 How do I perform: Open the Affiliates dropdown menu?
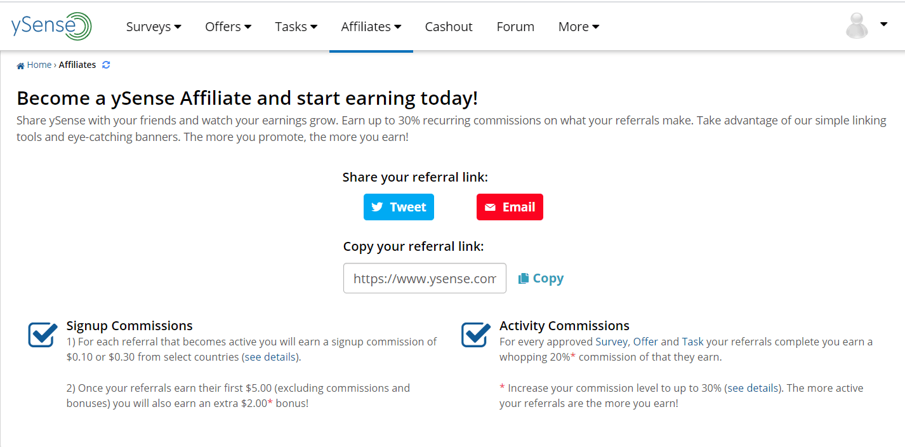click(x=371, y=27)
